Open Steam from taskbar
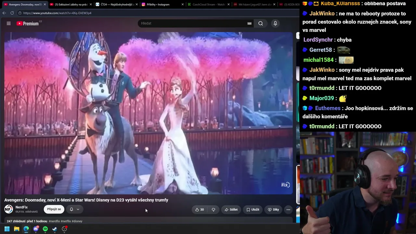Image resolution: width=416 pixels, height=234 pixels. [55, 229]
